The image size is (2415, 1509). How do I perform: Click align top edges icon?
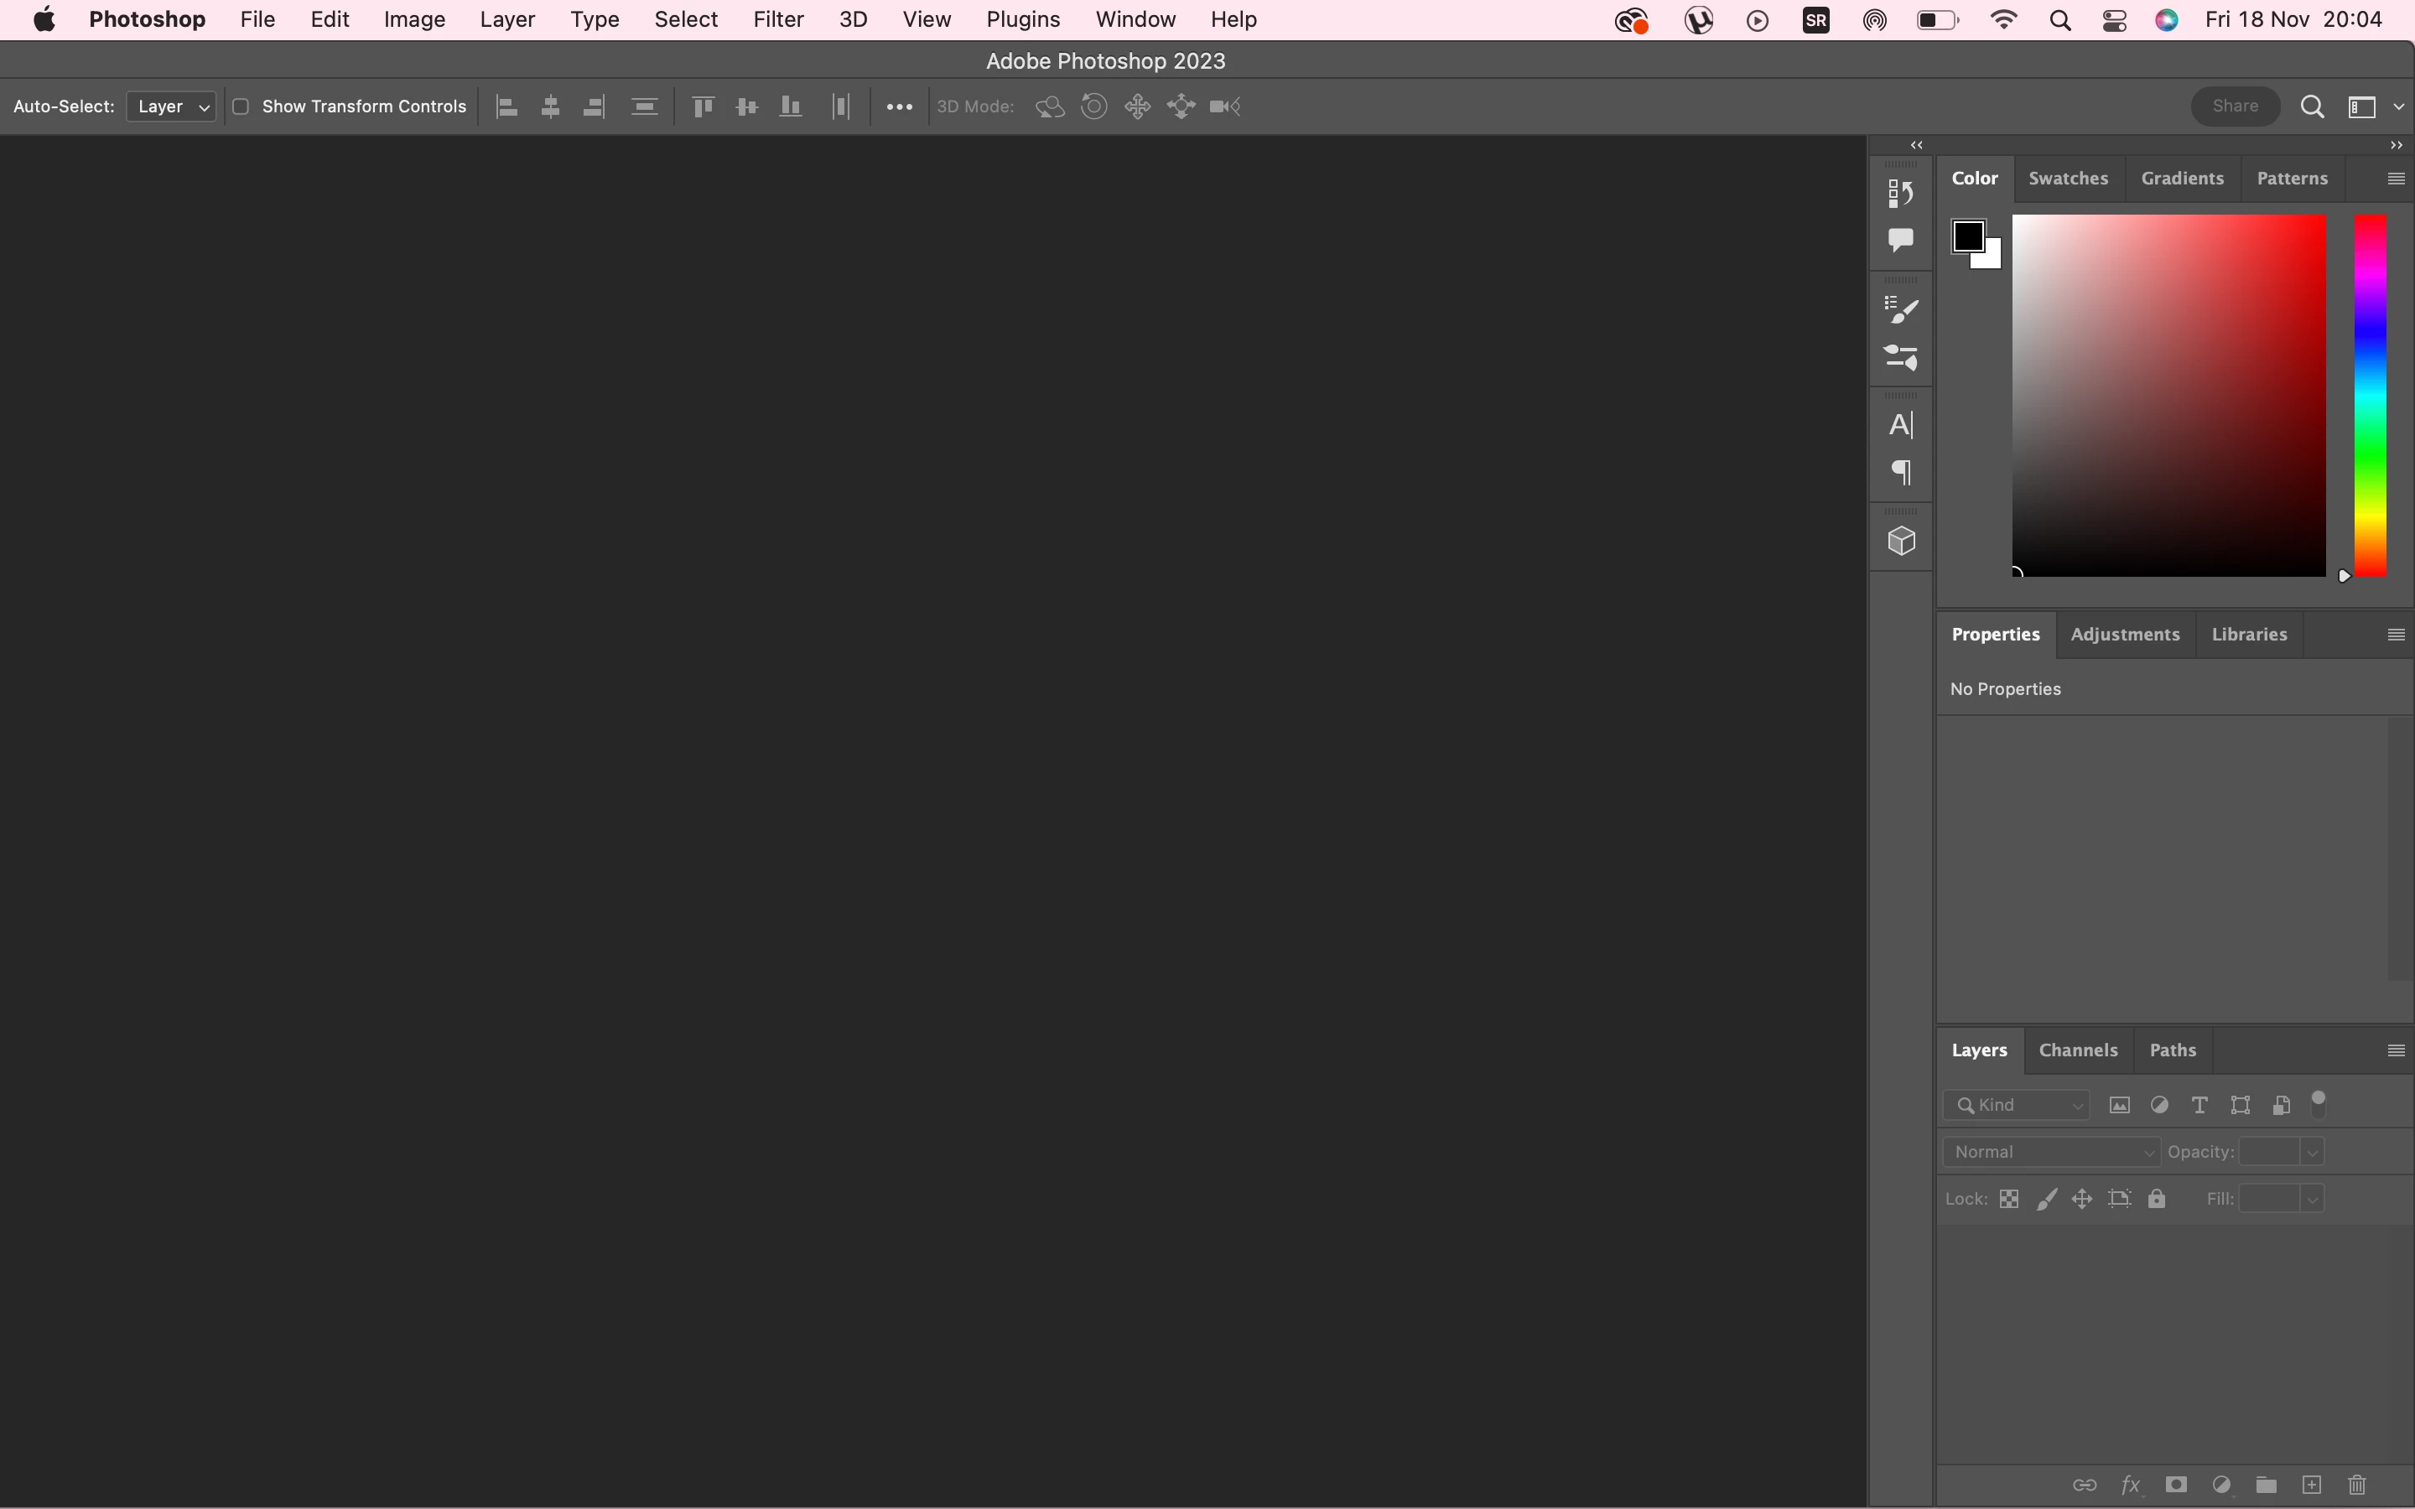coord(703,106)
